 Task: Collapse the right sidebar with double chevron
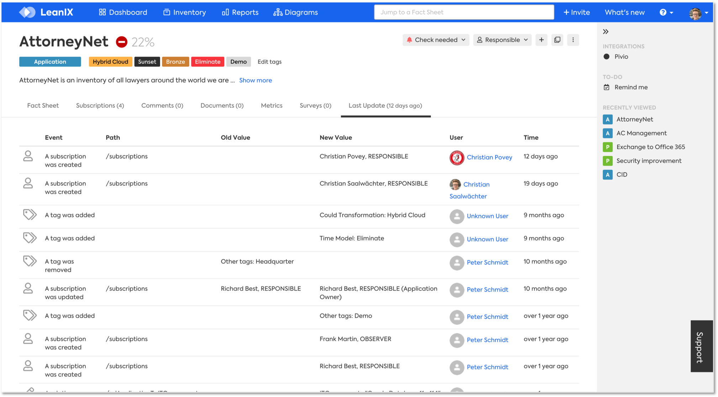tap(606, 32)
